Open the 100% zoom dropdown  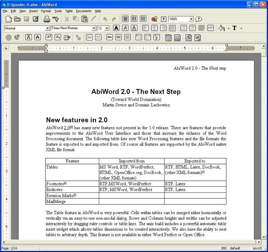[x=191, y=19]
